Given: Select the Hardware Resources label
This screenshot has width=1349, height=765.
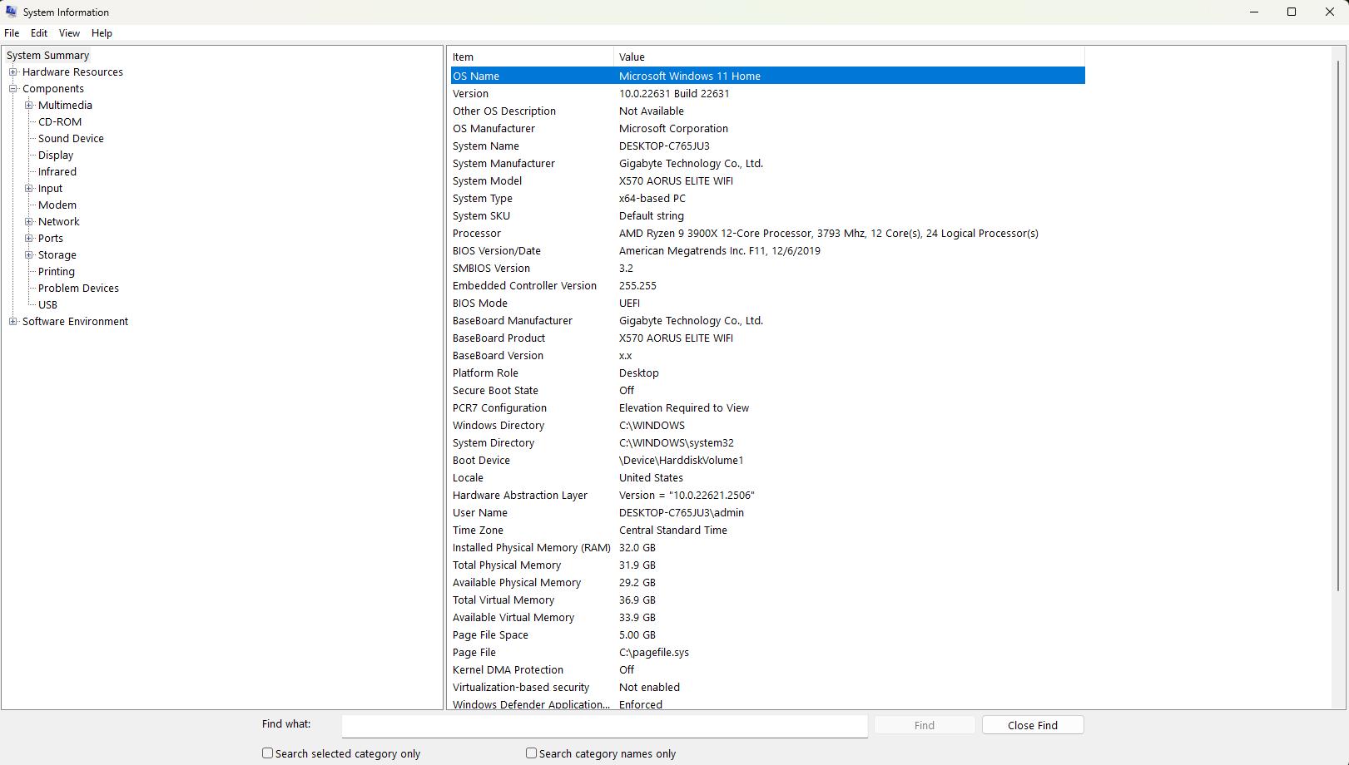Looking at the screenshot, I should tap(72, 72).
